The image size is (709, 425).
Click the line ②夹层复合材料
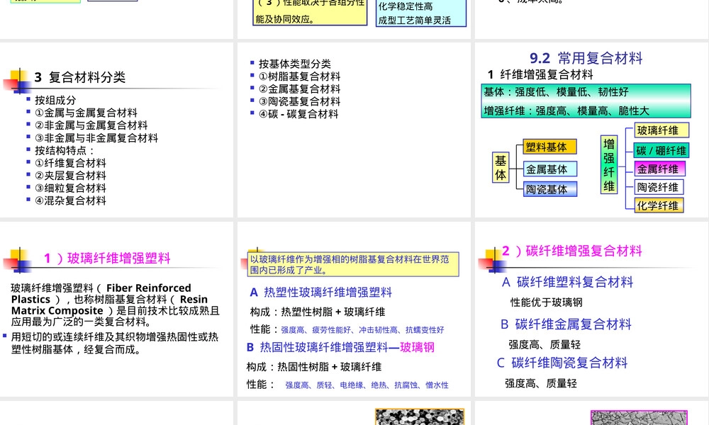click(70, 175)
